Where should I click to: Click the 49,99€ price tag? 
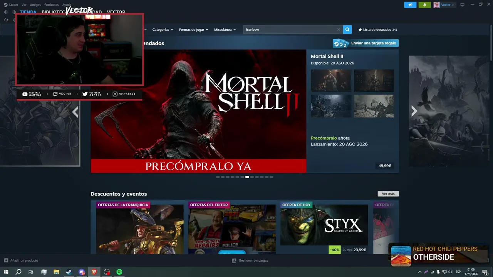tap(385, 166)
